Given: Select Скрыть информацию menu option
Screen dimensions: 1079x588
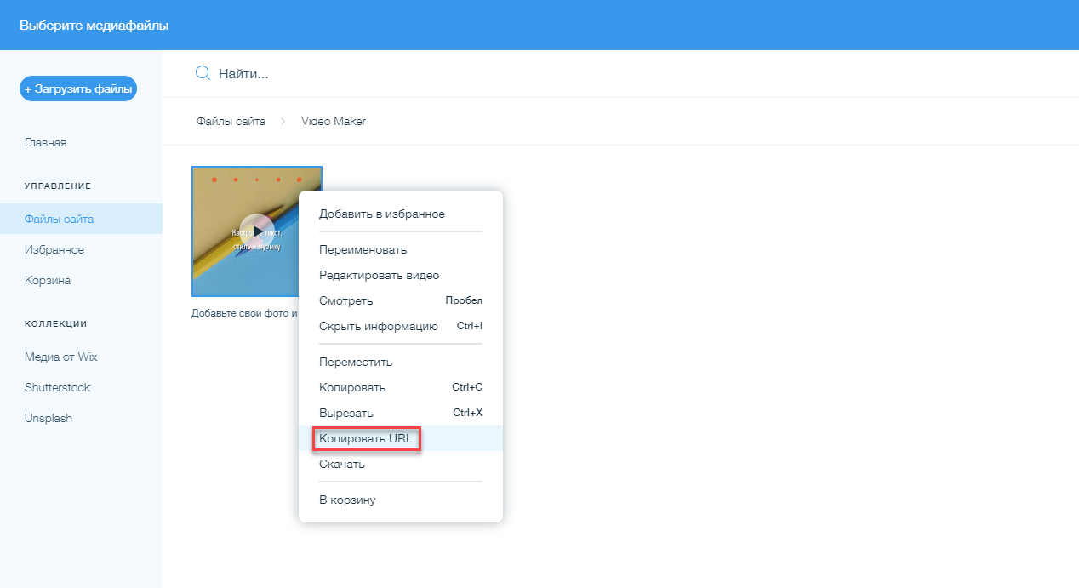Looking at the screenshot, I should point(378,326).
